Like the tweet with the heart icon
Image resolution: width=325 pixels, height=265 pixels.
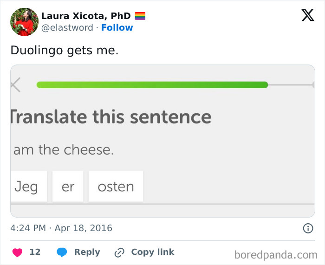17,252
